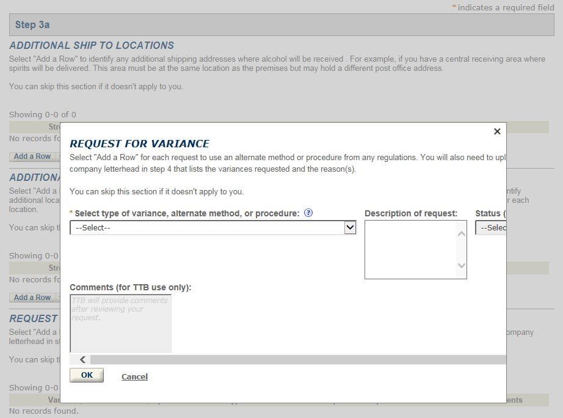Cancel the variance request via Cancel link
The width and height of the screenshot is (563, 418).
click(134, 376)
